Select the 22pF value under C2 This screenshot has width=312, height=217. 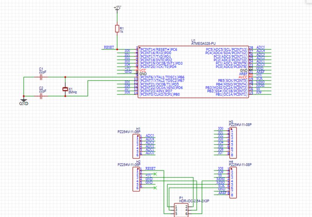[x=43, y=91]
